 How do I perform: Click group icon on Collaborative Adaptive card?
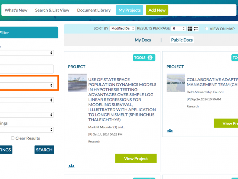pyautogui.click(x=170, y=131)
